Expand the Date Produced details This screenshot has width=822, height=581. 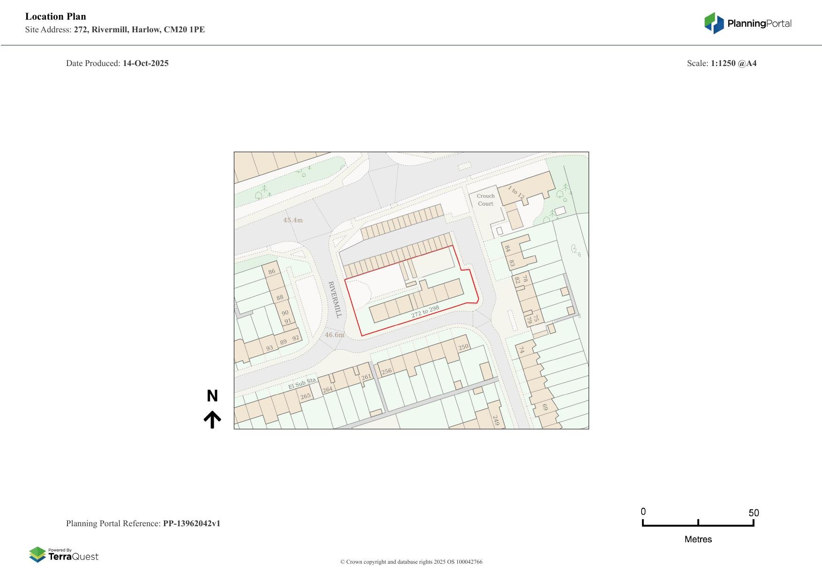tap(117, 62)
